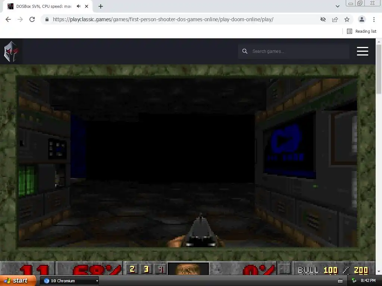The width and height of the screenshot is (382, 286).
Task: Reload the current page
Action: [x=32, y=19]
